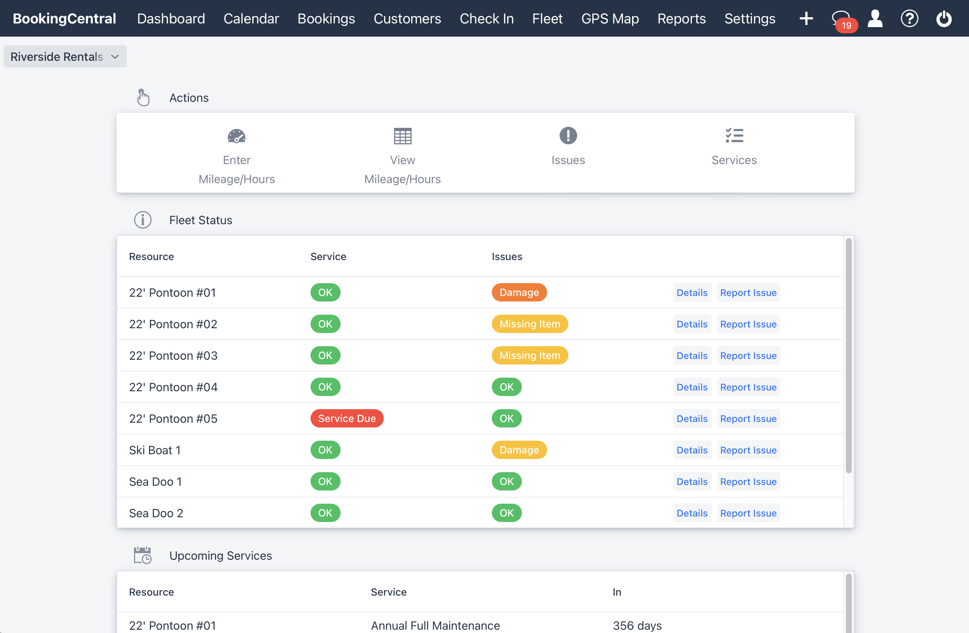The image size is (969, 633).
Task: Report Issue for Ski Boat 1
Action: click(748, 450)
